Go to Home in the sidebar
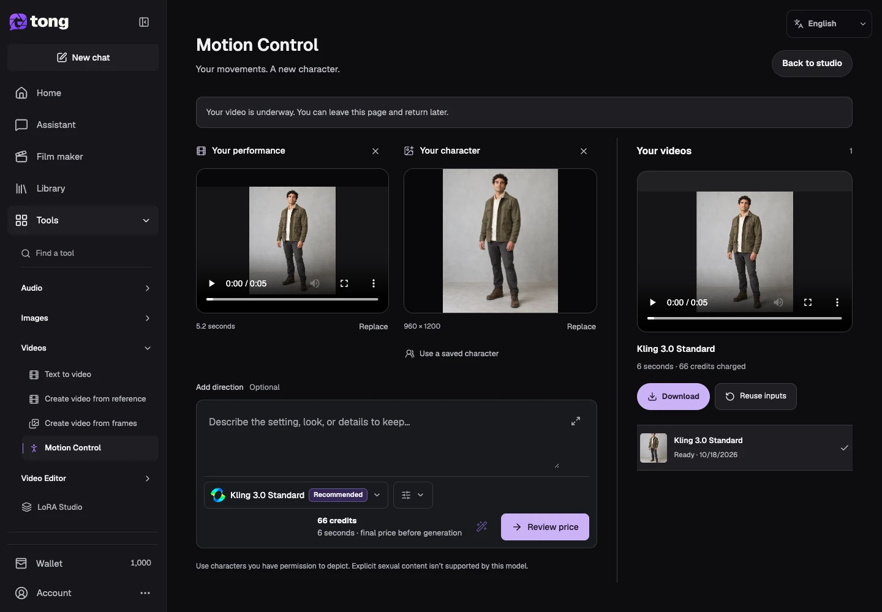The image size is (882, 612). [x=83, y=93]
